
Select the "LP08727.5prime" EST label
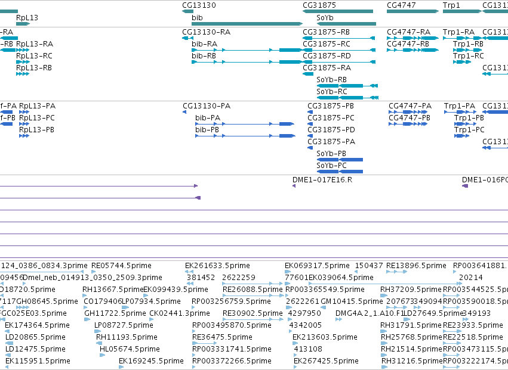(x=124, y=325)
